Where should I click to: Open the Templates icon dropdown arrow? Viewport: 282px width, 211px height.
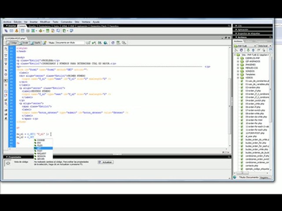[68, 31]
